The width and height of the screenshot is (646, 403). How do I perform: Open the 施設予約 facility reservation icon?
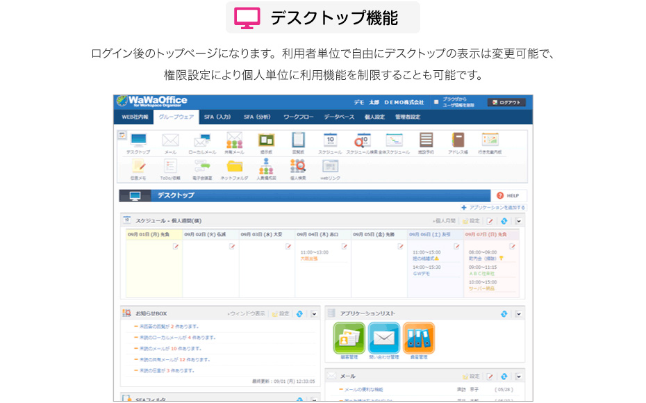pyautogui.click(x=426, y=142)
